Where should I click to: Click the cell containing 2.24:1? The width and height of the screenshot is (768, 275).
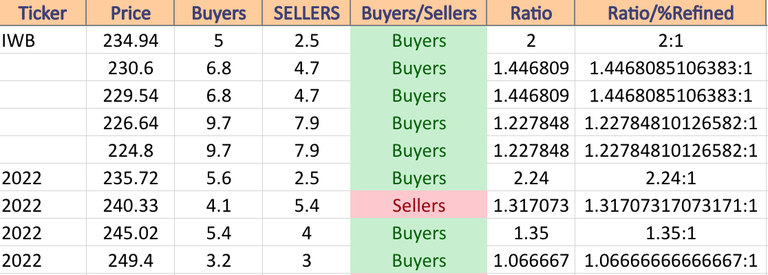671,177
